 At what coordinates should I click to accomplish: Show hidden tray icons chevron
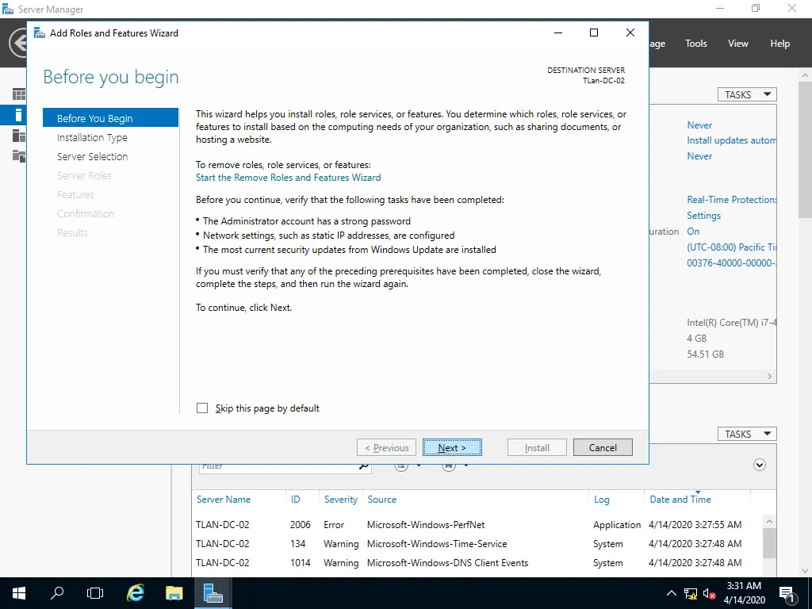tap(671, 593)
